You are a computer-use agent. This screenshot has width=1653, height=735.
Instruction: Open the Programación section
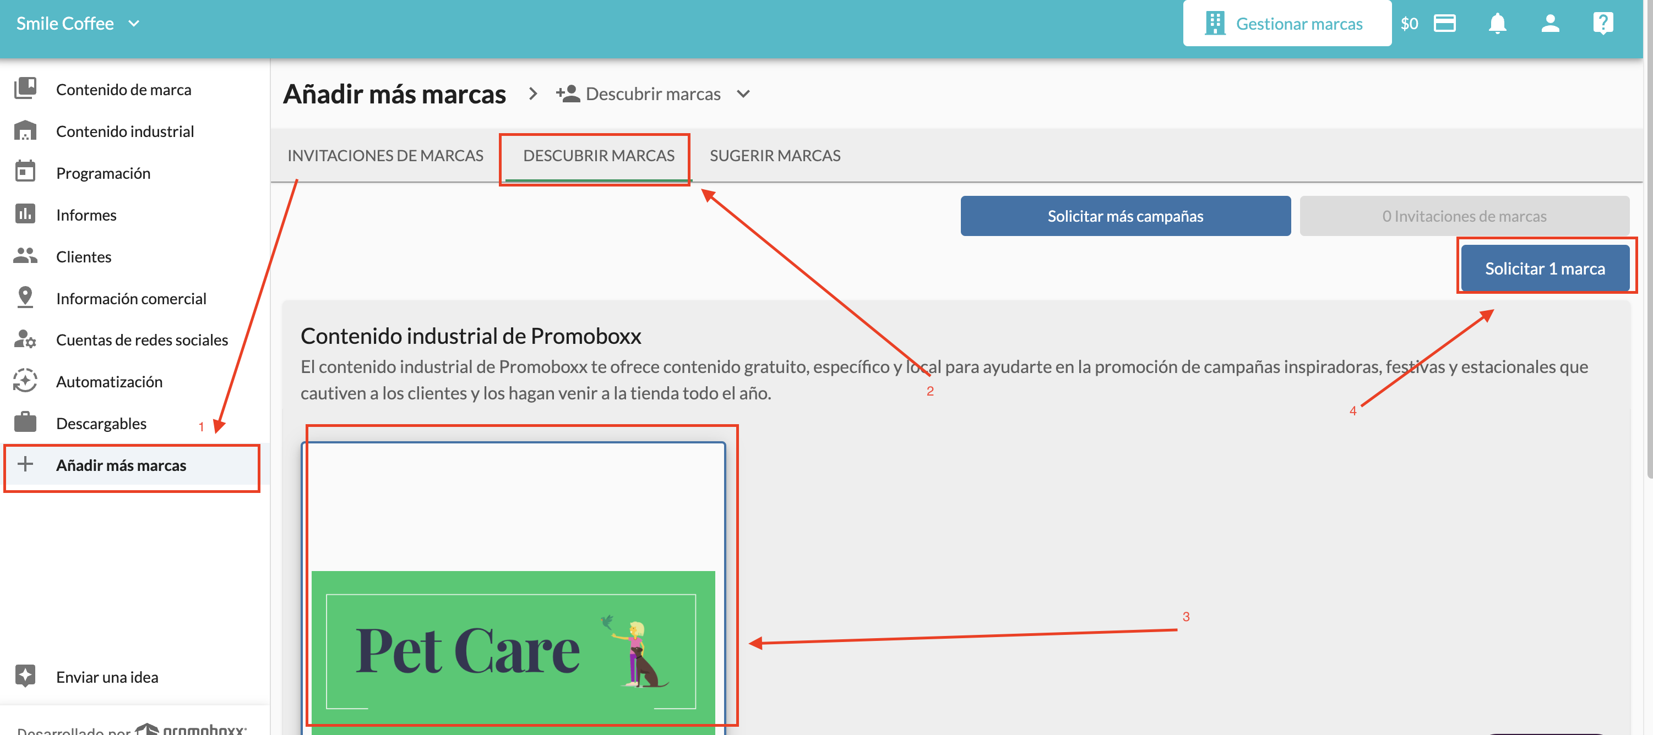point(102,173)
